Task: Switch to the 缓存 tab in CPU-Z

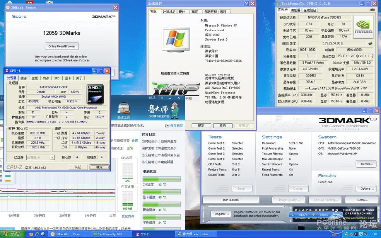Action: click(x=24, y=78)
